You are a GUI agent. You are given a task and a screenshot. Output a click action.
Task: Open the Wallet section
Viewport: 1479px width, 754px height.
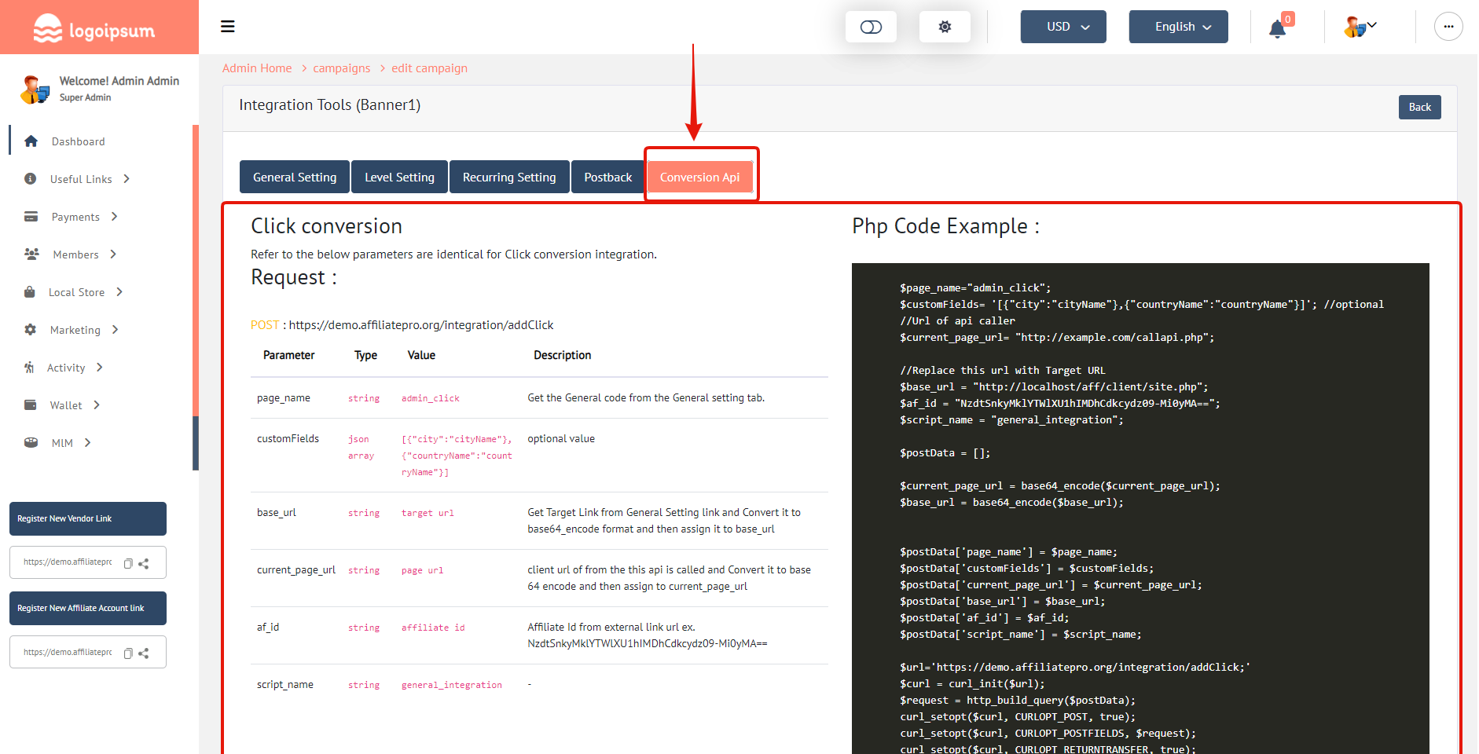point(67,404)
